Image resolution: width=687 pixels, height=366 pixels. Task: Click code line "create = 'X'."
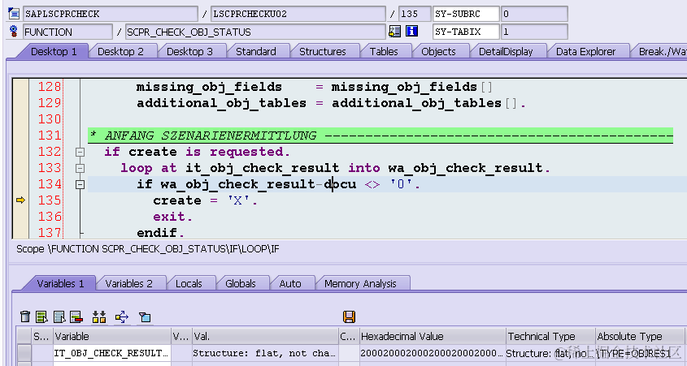[206, 200]
